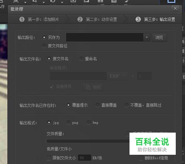This screenshot has height=164, width=185.
Task: Select the 原文件路径 radio button
Action: click(x=44, y=46)
